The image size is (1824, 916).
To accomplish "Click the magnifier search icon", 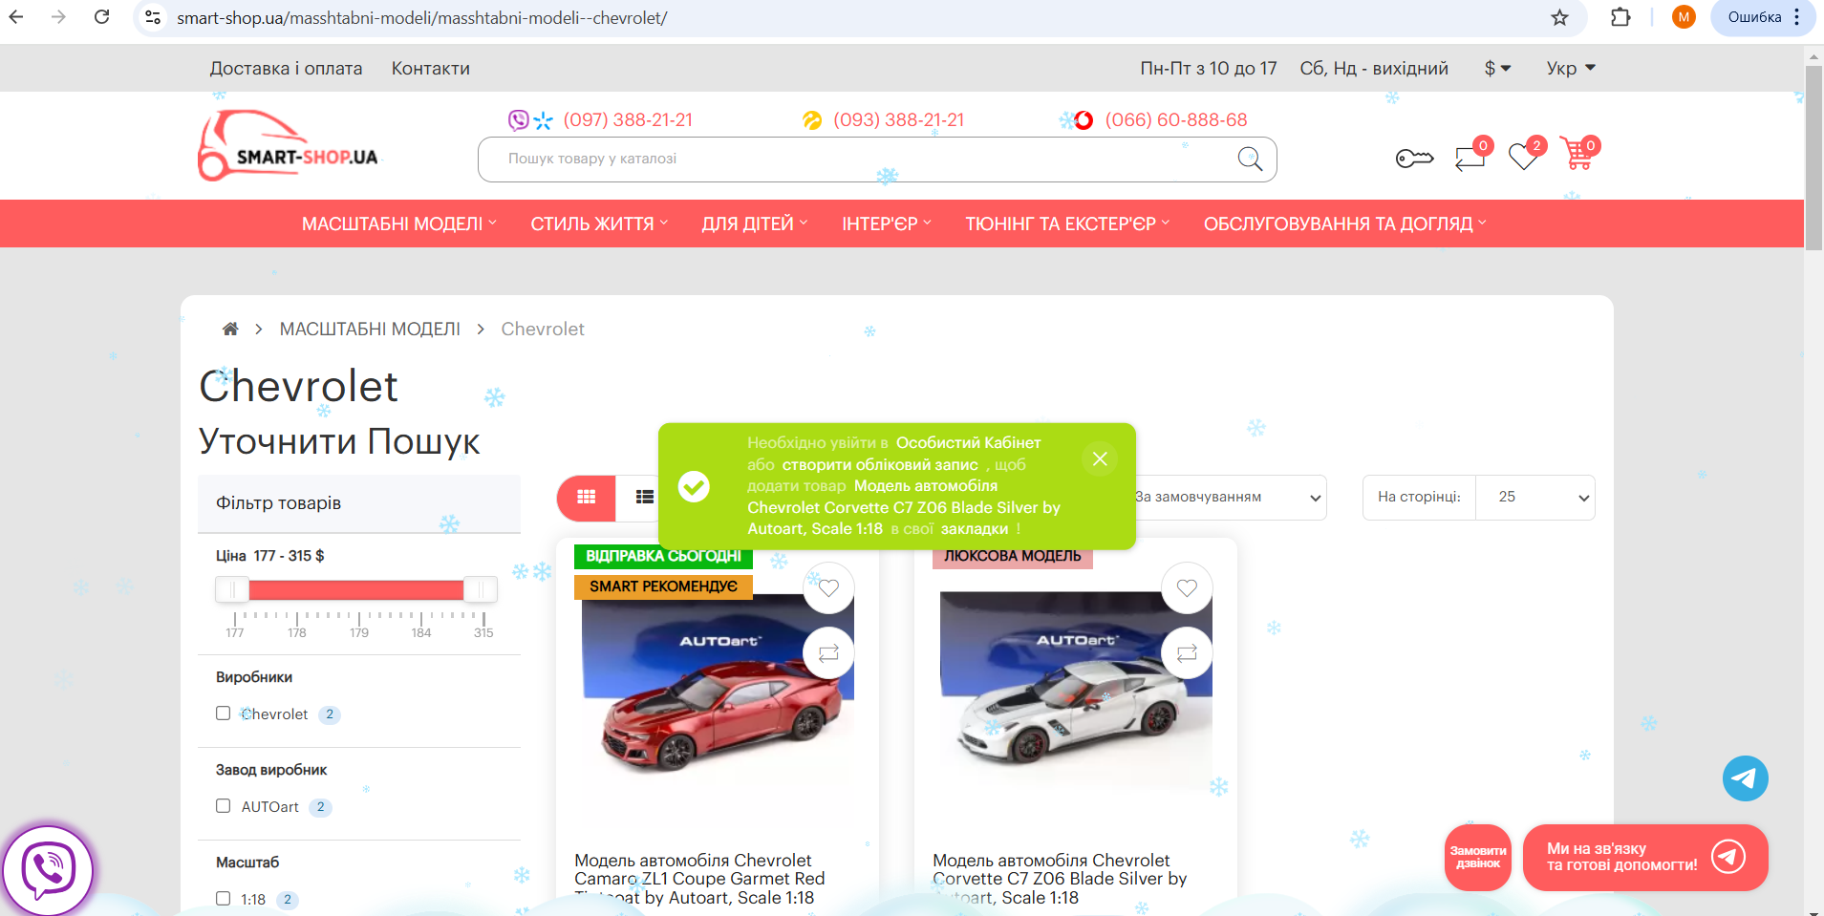I will tap(1250, 159).
